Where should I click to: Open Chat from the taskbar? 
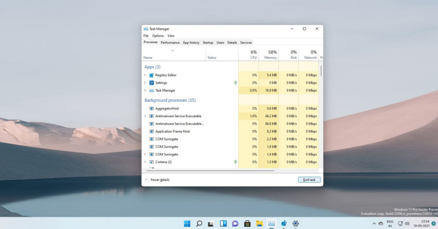click(235, 224)
